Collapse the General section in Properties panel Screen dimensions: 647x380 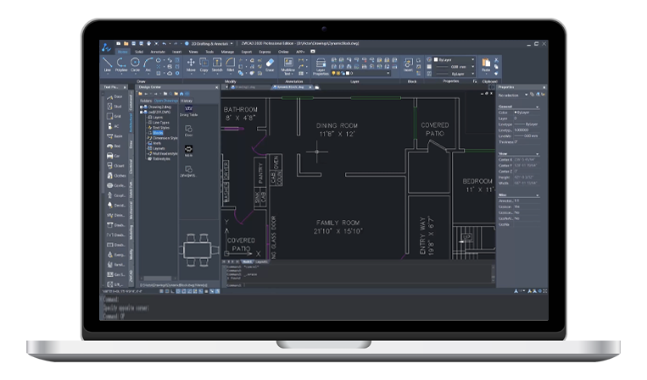click(x=536, y=107)
